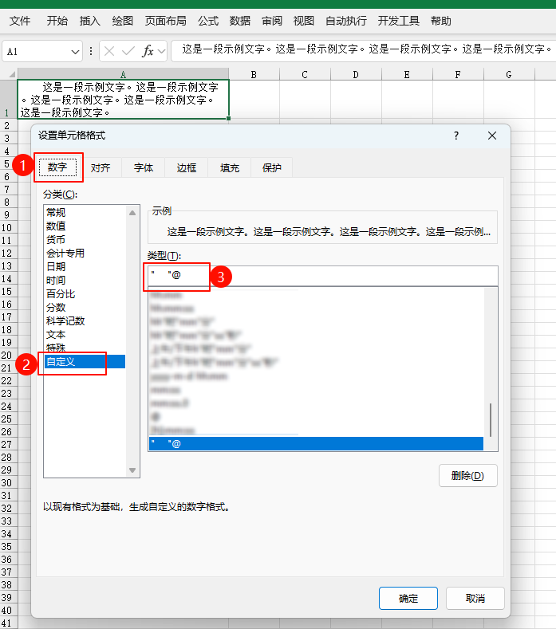The width and height of the screenshot is (556, 629).
Task: Click the 删除 button
Action: (x=467, y=476)
